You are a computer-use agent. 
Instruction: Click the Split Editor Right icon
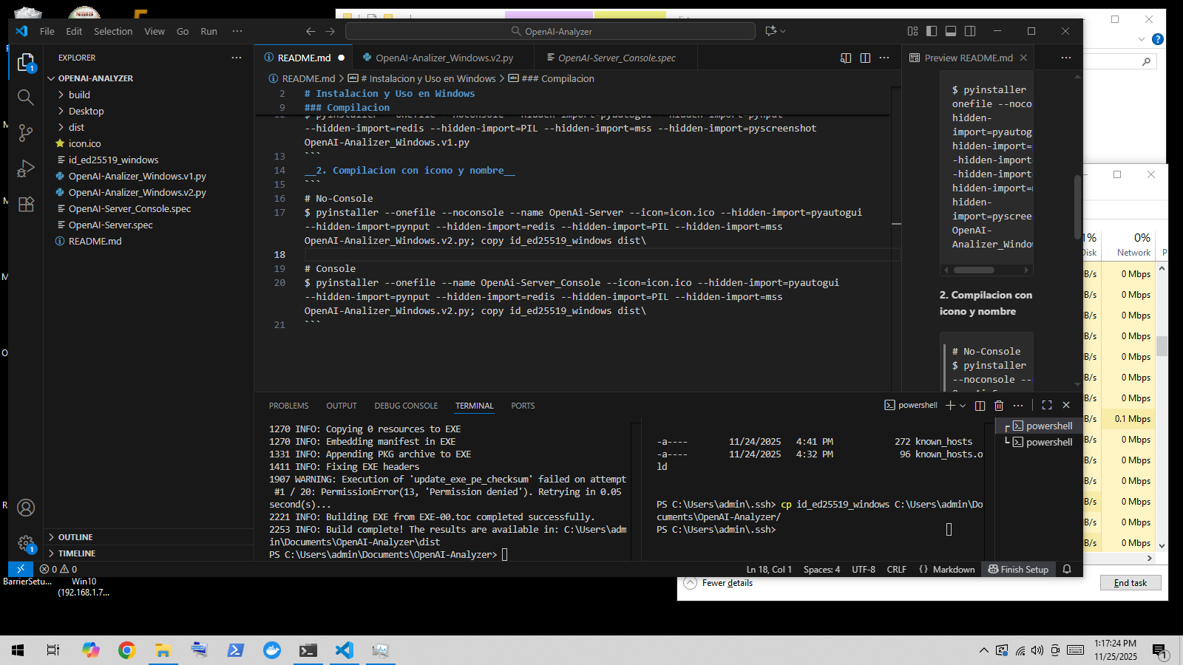[x=865, y=58]
